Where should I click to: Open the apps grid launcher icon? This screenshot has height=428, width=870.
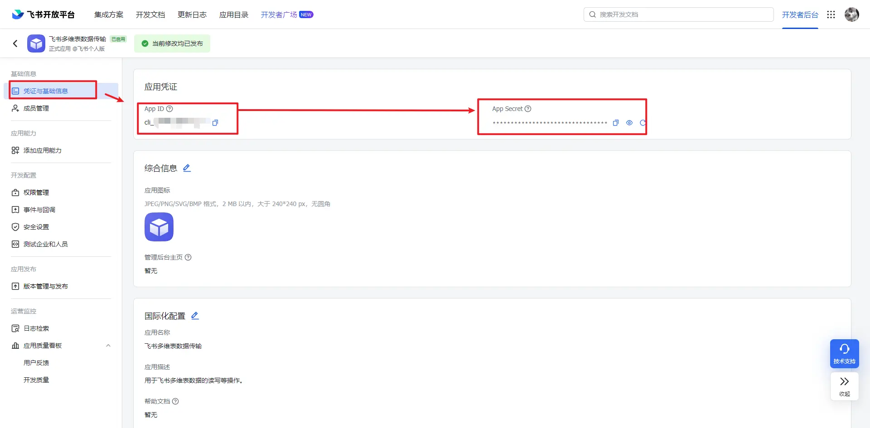(x=831, y=14)
